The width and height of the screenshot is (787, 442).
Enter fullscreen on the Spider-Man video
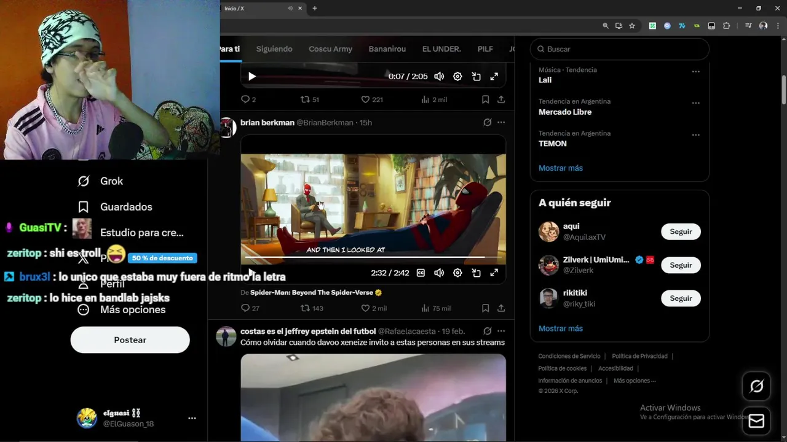[494, 273]
